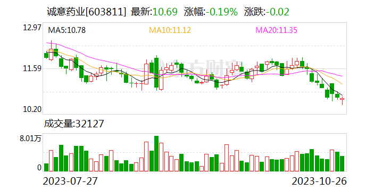Click the tallest green volume bar
This screenshot has width=366, height=191.
click(x=156, y=154)
